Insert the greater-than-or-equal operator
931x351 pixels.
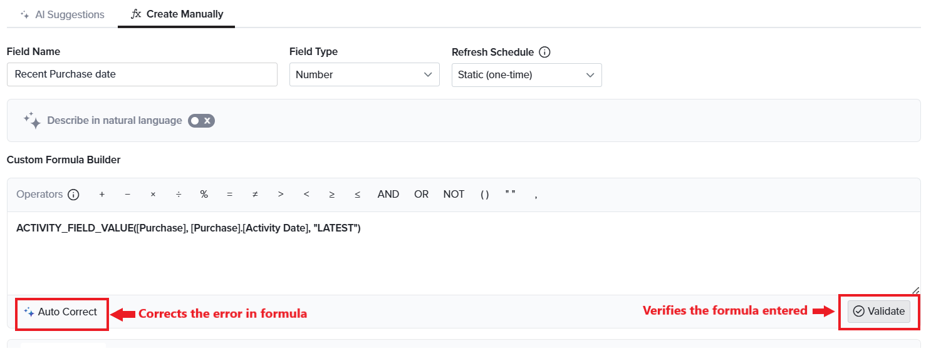pos(331,195)
